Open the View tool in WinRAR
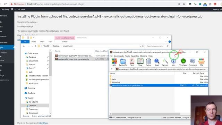Image resolution: width=222 pixels, height=125 pixels. pyautogui.click(x=140, y=62)
